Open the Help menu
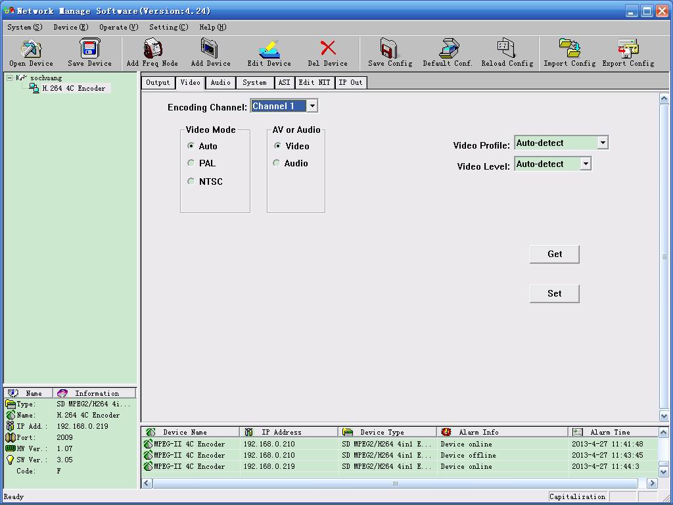This screenshot has height=505, width=673. coord(212,27)
